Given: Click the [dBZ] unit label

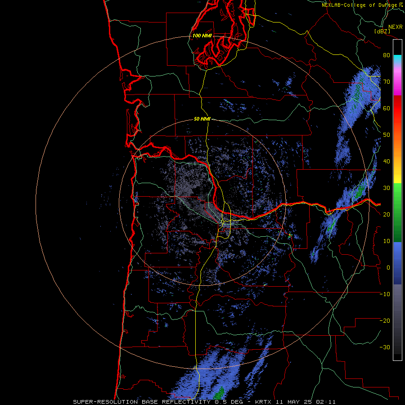Looking at the screenshot, I should pyautogui.click(x=382, y=31).
